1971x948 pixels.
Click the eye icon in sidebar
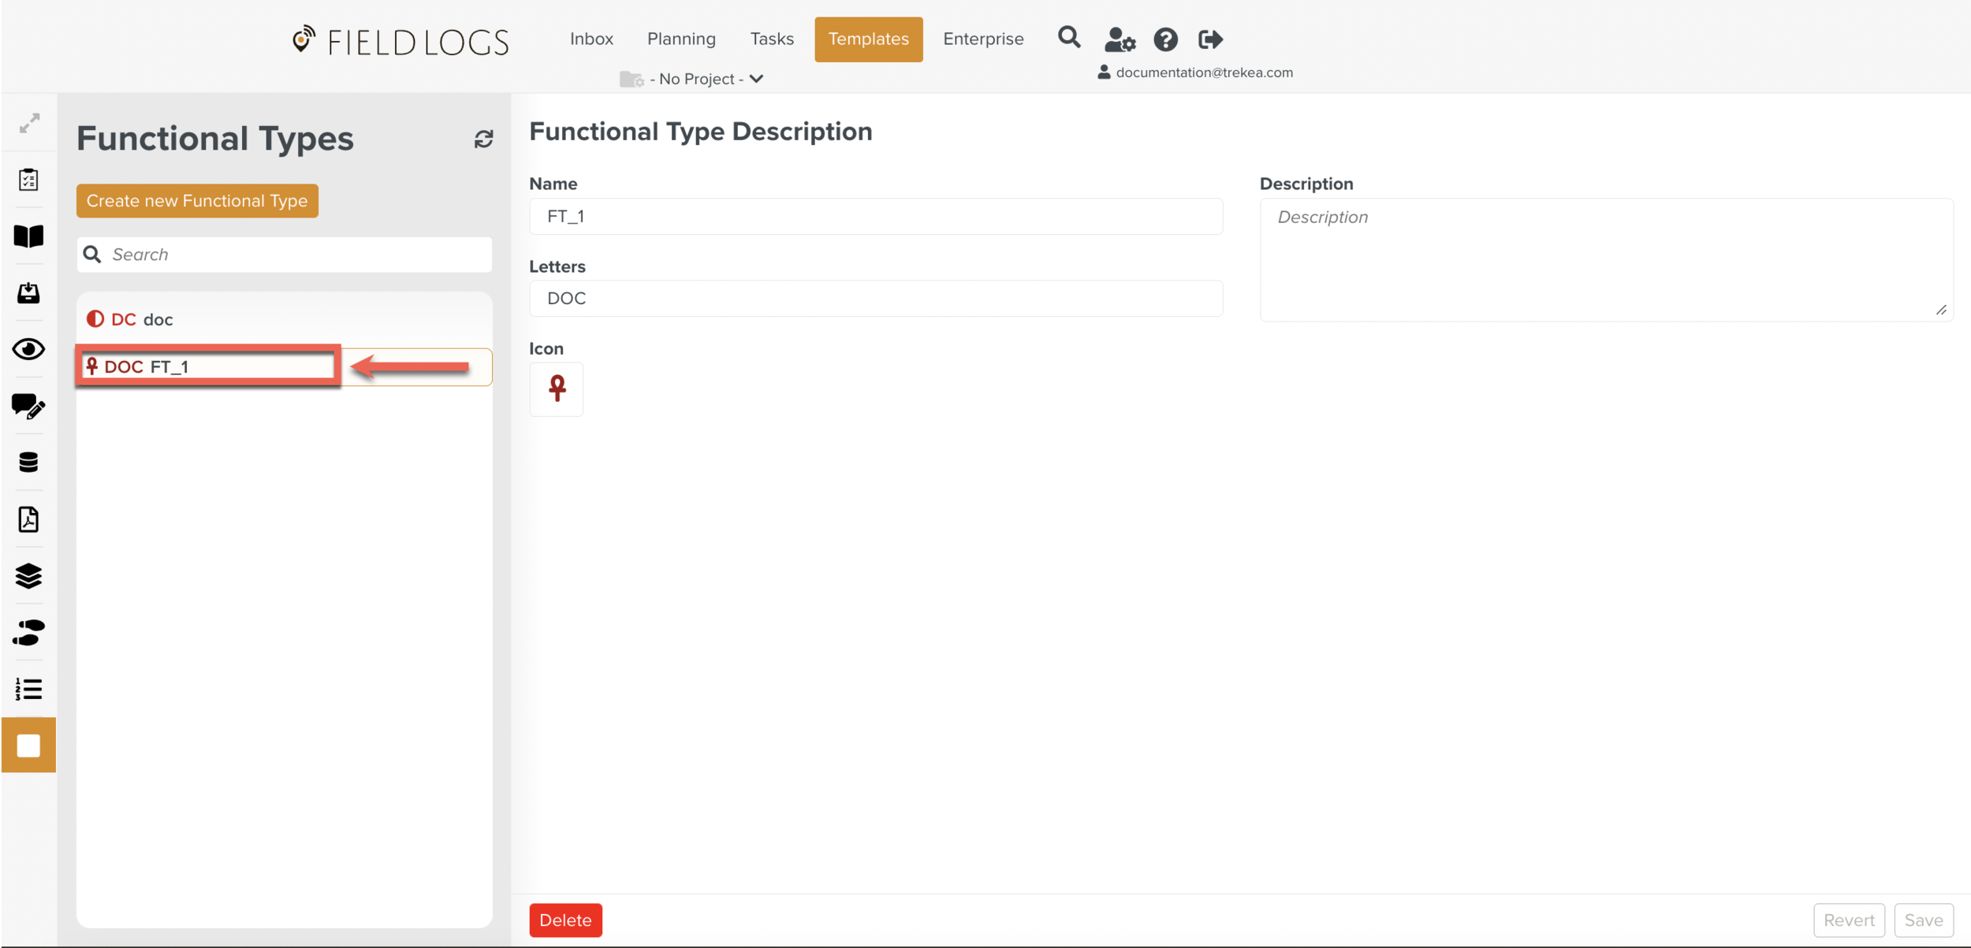pyautogui.click(x=28, y=349)
